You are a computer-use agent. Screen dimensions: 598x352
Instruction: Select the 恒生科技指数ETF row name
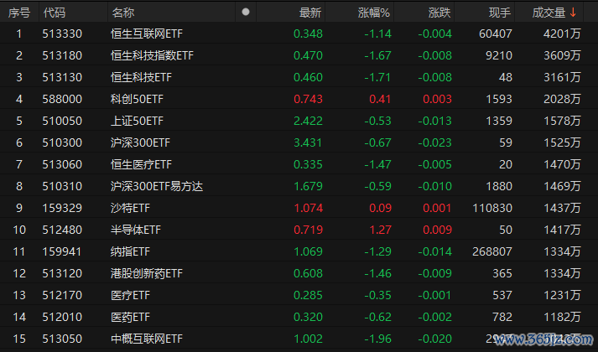[x=152, y=55]
